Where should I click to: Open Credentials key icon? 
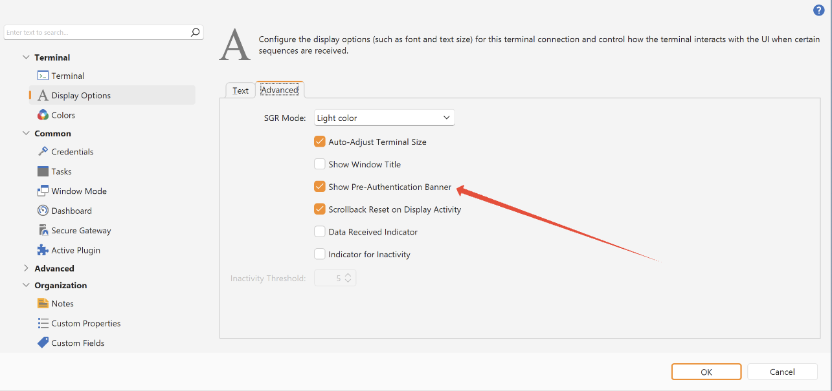pos(43,152)
